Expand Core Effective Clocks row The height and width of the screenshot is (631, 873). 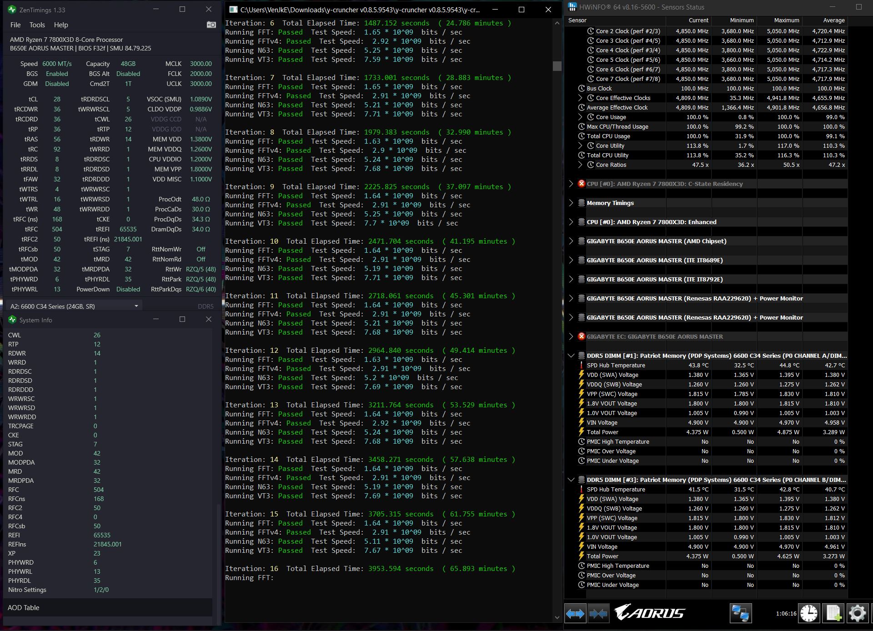580,98
